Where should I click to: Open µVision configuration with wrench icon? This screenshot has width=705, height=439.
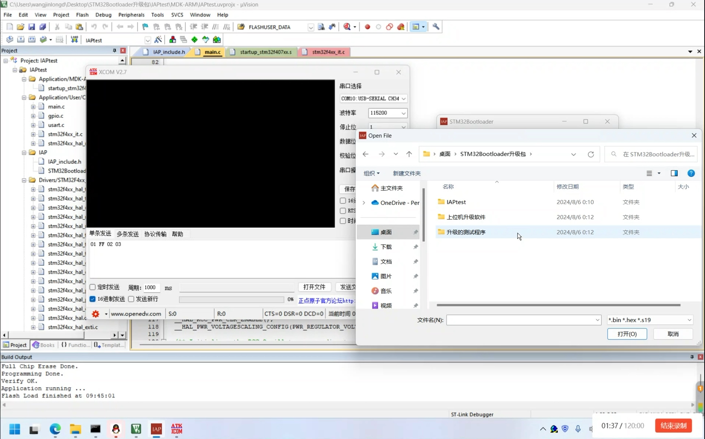[x=435, y=26]
